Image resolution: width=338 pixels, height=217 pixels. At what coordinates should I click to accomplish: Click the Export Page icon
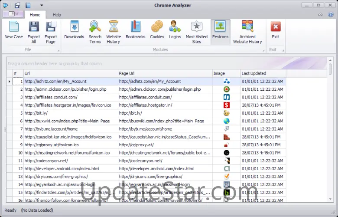coord(51,26)
